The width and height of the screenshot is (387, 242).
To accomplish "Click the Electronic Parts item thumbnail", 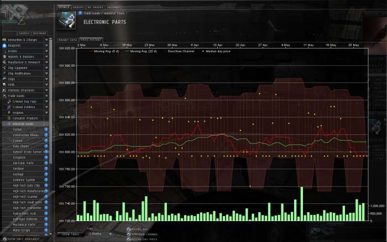I will point(66,20).
